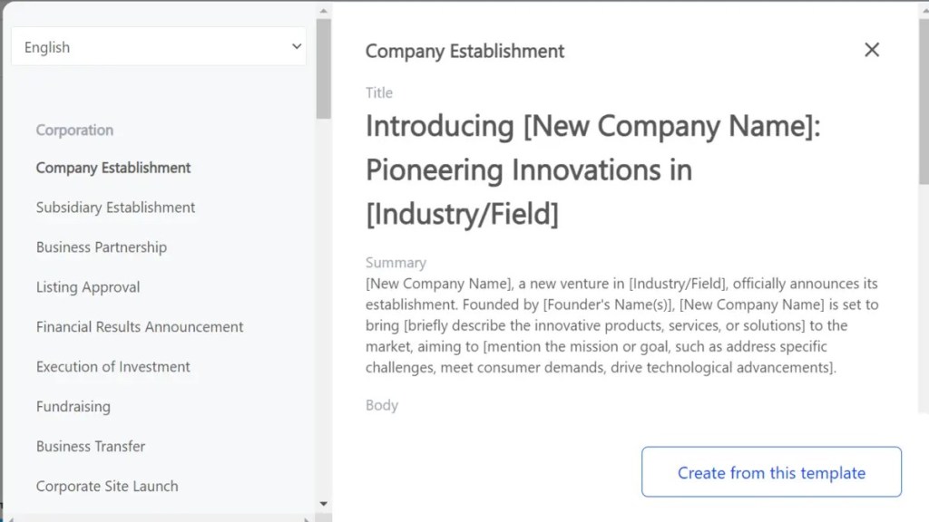Open the Listing Approval template
Viewport: 929px width, 522px height.
pyautogui.click(x=87, y=287)
